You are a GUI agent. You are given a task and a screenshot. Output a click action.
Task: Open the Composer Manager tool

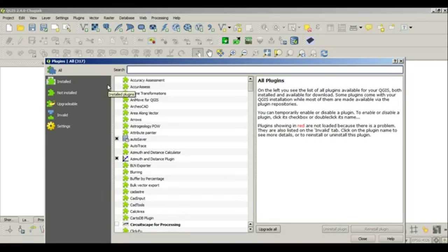66,28
